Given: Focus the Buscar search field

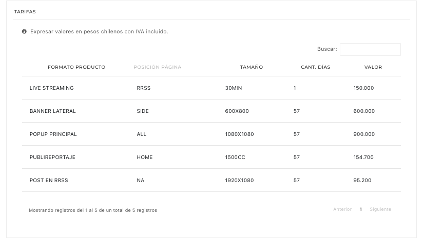Looking at the screenshot, I should 370,49.
